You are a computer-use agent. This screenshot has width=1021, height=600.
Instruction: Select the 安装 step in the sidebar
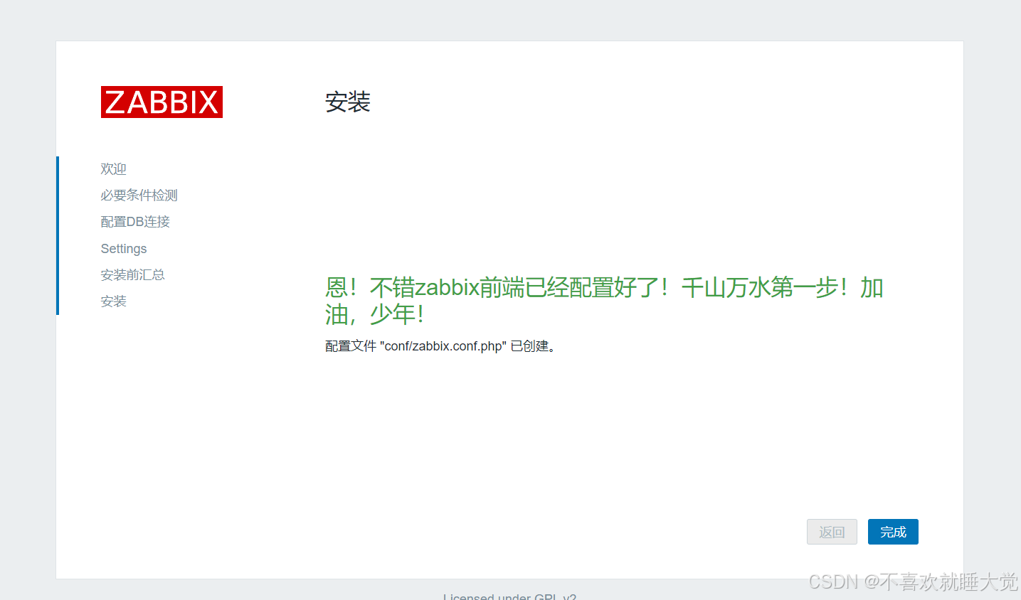113,301
